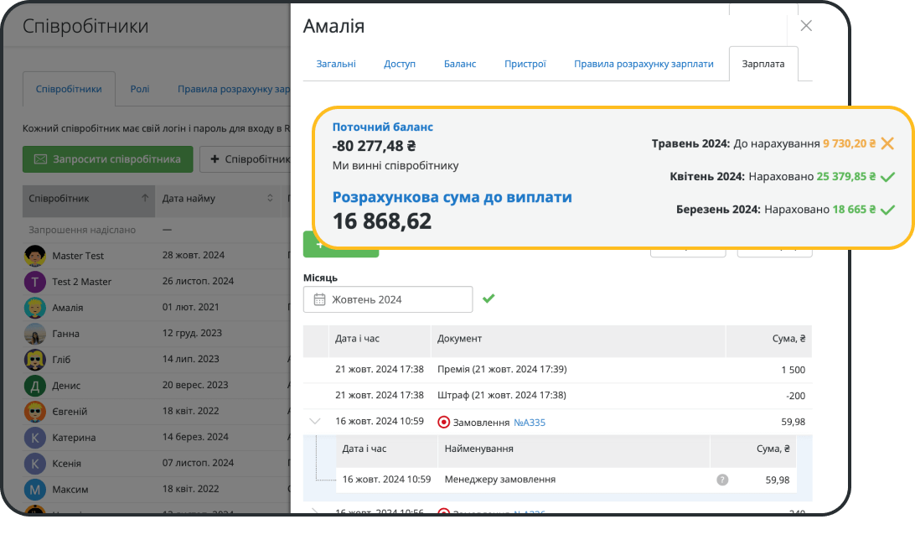This screenshot has height=540, width=915.
Task: Click the orange X next to Травень 2024
Action: [x=888, y=143]
